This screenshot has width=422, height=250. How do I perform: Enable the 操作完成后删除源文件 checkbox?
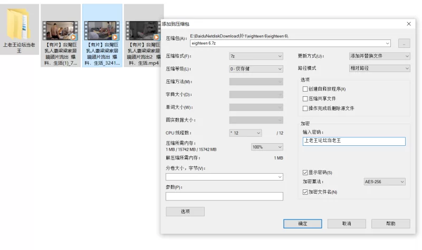305,108
